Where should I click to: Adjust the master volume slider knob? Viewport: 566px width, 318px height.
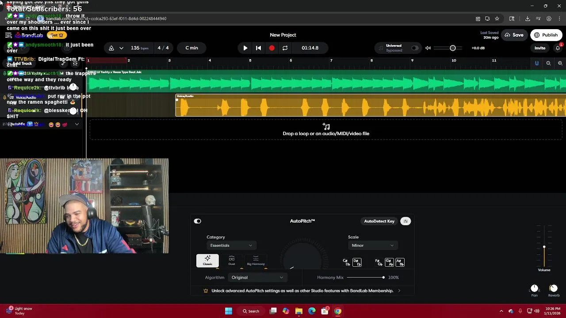tap(453, 48)
